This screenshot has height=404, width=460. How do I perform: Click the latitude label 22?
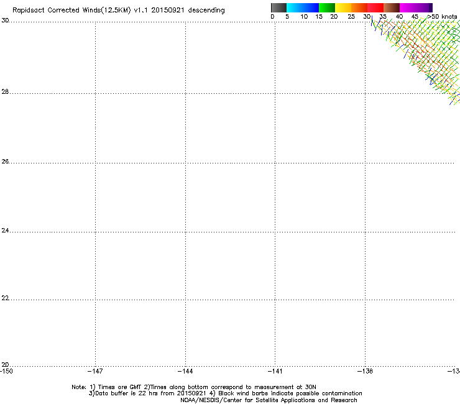click(5, 298)
